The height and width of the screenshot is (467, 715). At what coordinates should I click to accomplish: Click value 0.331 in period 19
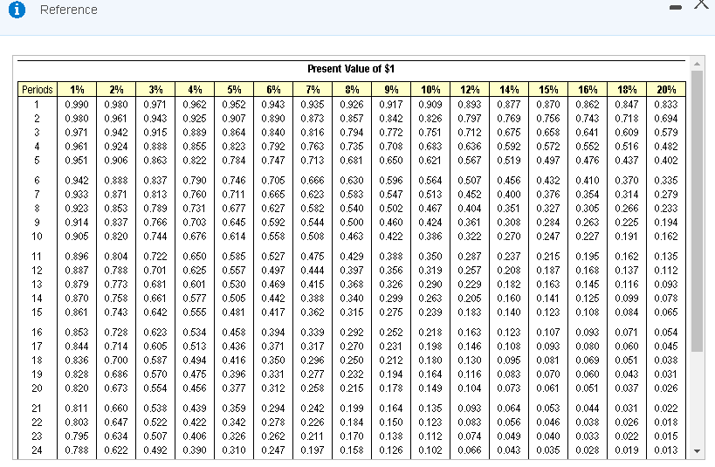(273, 374)
